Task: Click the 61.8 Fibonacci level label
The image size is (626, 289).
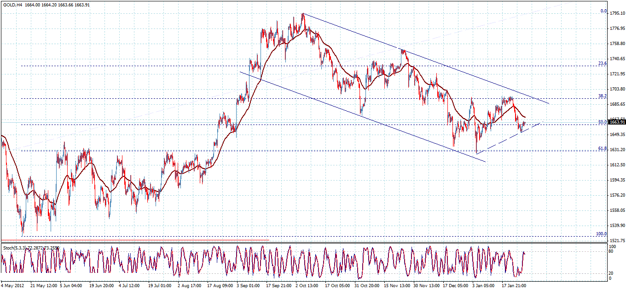Action: tap(602, 148)
